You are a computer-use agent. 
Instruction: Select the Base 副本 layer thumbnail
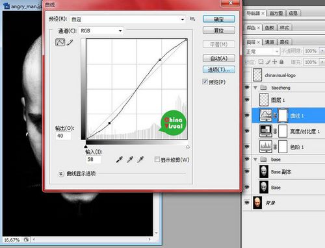pos(264,171)
